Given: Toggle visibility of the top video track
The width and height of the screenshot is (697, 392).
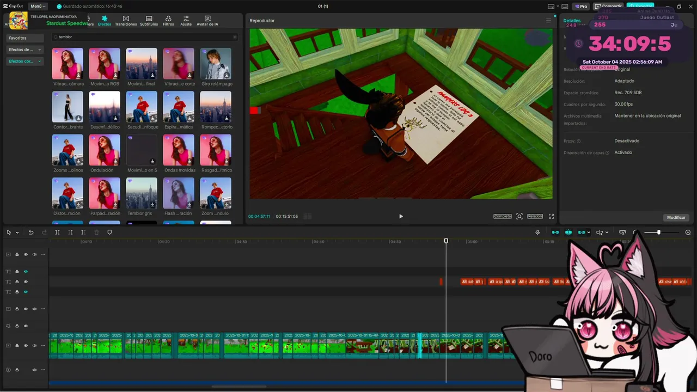Looking at the screenshot, I should pos(26,254).
